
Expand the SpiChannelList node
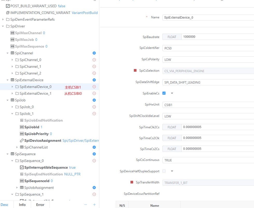[17, 147]
